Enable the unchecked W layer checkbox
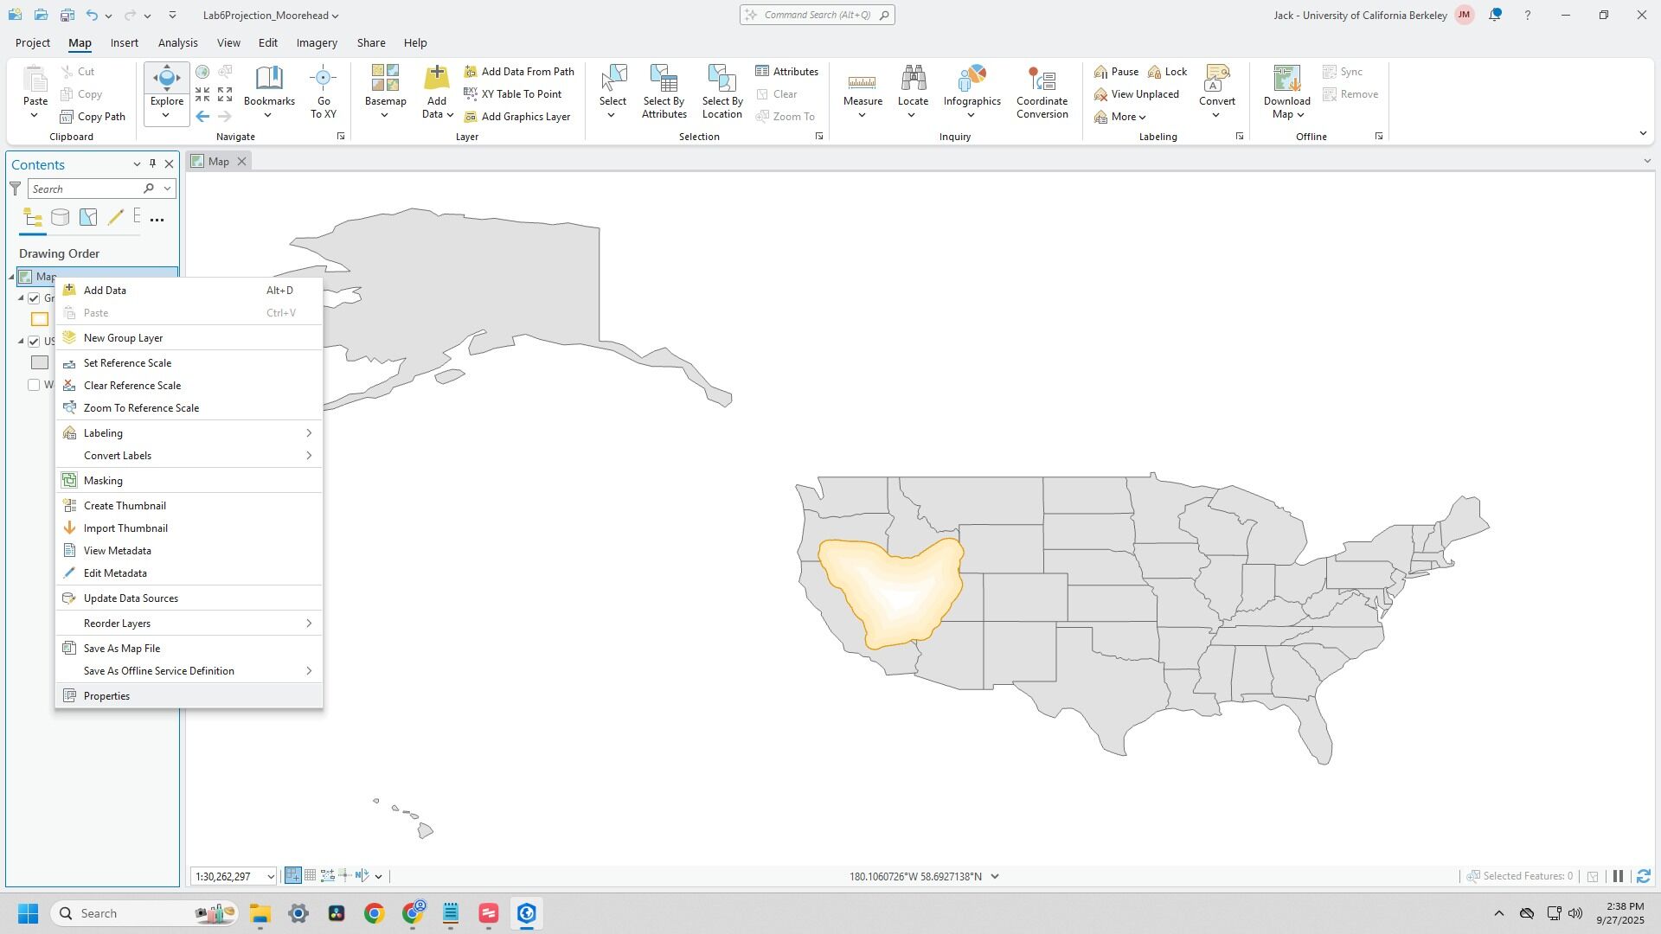Viewport: 1661px width, 934px height. (34, 385)
